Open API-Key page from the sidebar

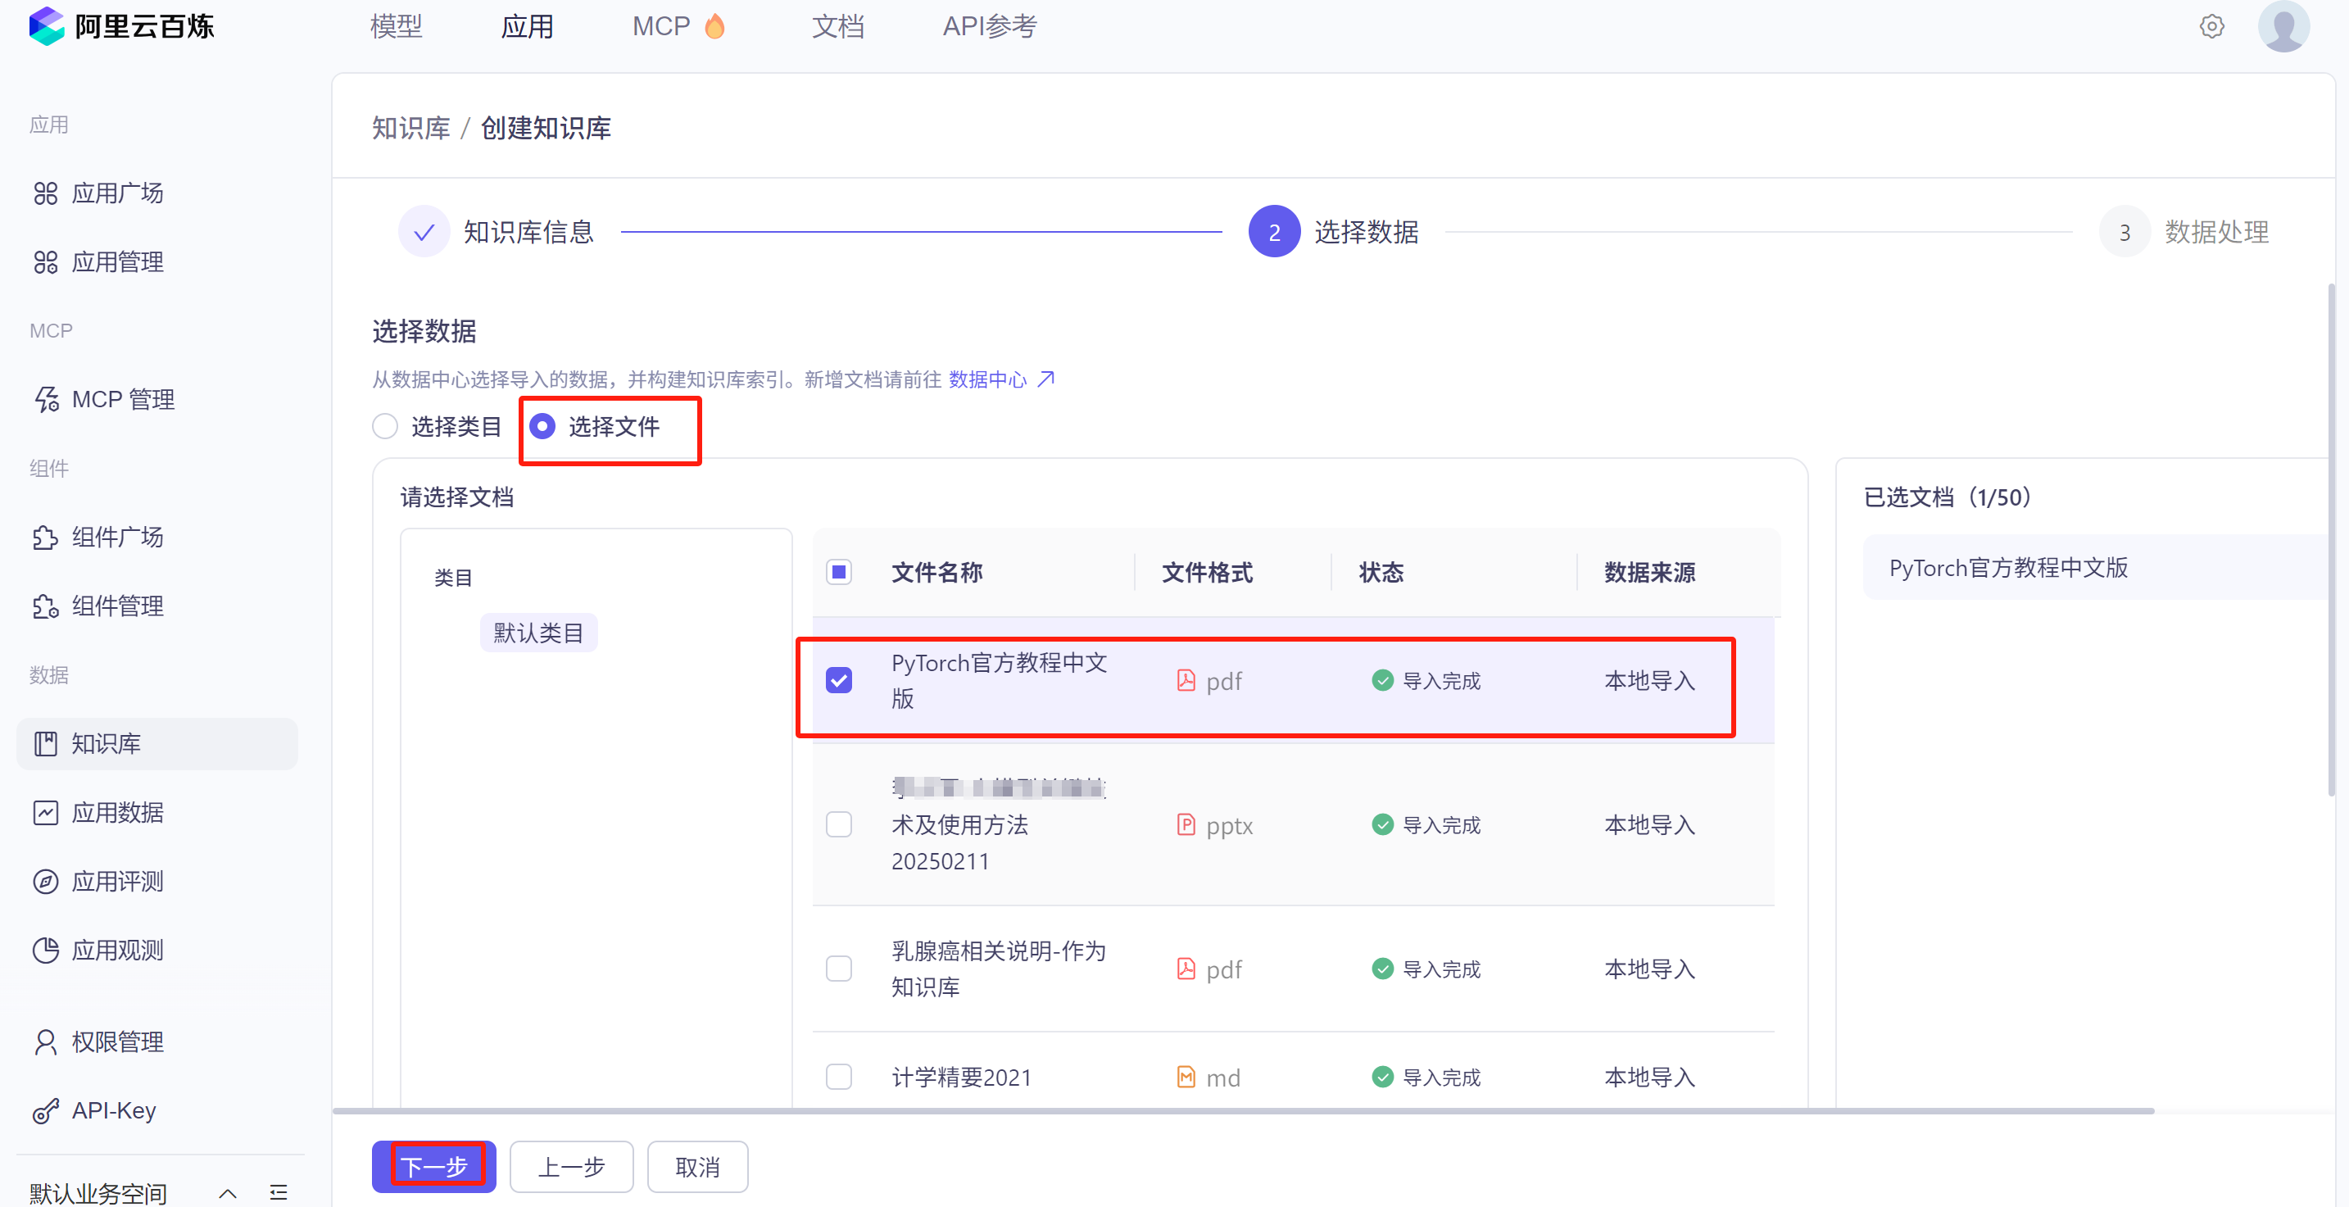(113, 1110)
